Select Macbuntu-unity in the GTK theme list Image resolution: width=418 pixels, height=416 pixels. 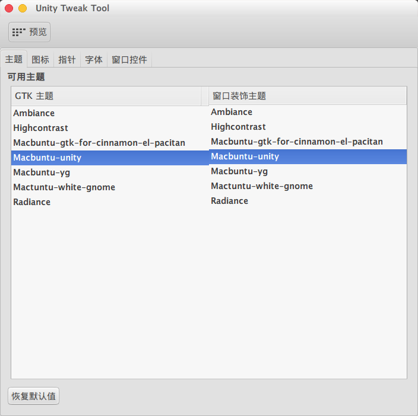(110, 158)
